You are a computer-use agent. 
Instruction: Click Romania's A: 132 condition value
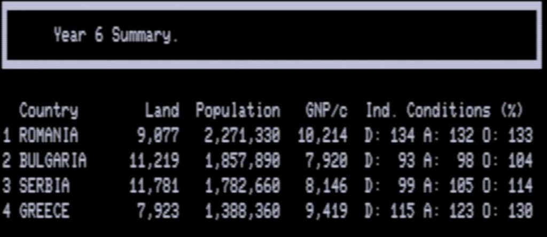(x=449, y=135)
